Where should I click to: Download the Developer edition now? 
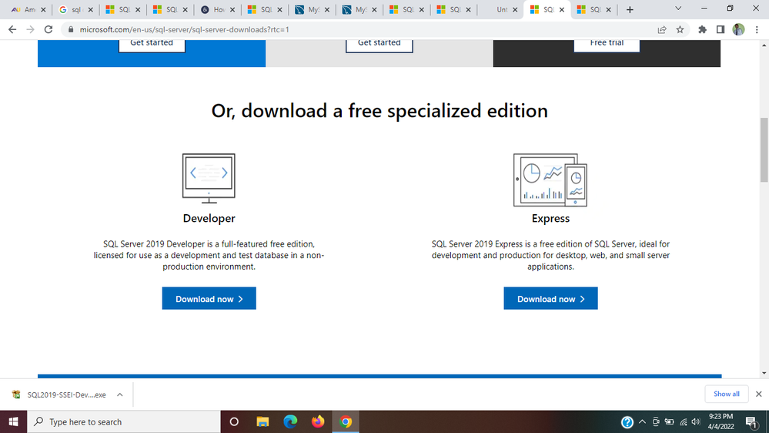coord(209,298)
